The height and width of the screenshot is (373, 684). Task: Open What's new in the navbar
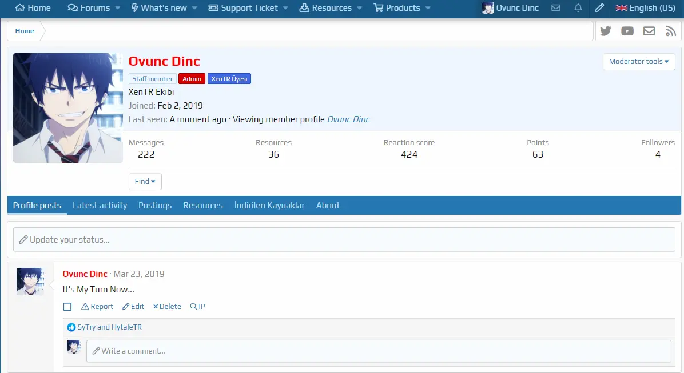click(159, 8)
